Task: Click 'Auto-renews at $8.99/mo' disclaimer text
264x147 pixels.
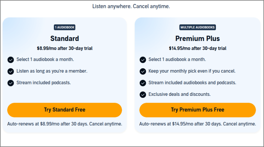Action: [x=65, y=124]
